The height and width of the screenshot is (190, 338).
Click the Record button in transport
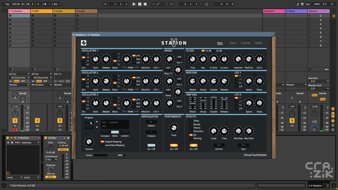(x=145, y=4)
